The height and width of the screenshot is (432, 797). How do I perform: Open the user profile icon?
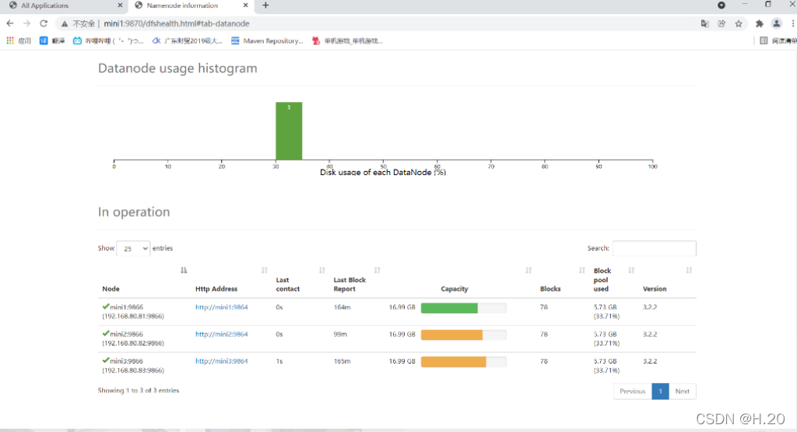[x=776, y=23]
